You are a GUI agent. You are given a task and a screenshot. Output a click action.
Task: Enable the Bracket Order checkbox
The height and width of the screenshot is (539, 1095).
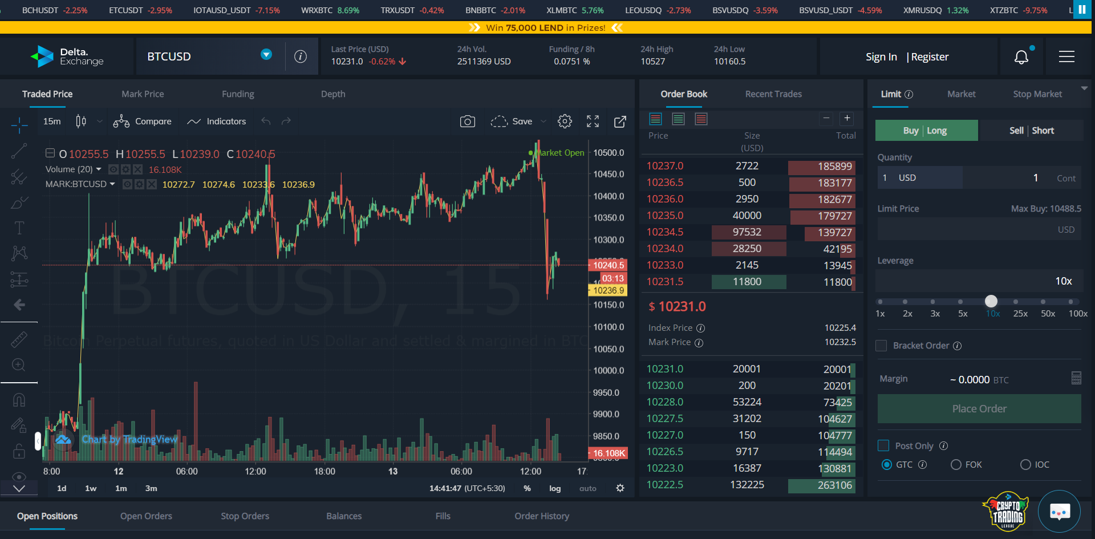point(881,346)
